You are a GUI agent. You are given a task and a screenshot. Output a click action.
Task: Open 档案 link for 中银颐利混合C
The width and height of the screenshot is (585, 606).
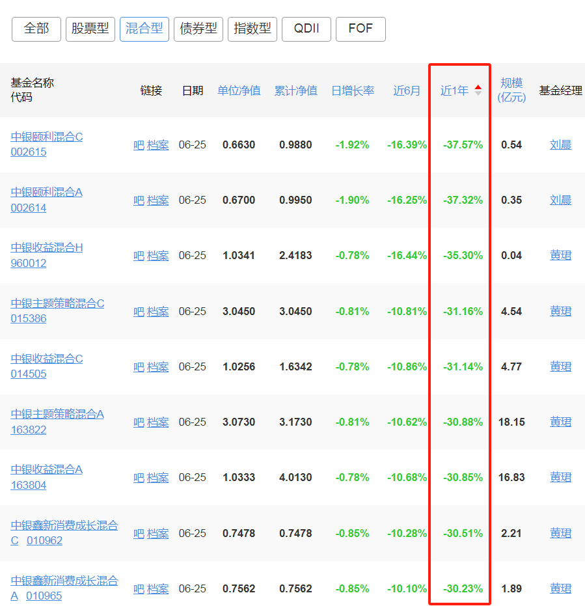click(x=158, y=145)
